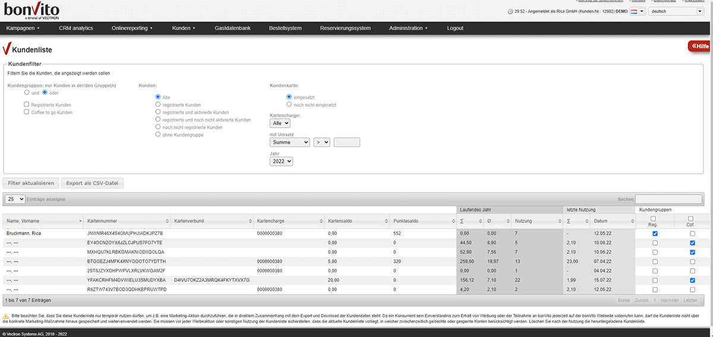Select the 'oder' group radio button
Screen dimensions: 713x337
tap(45, 93)
